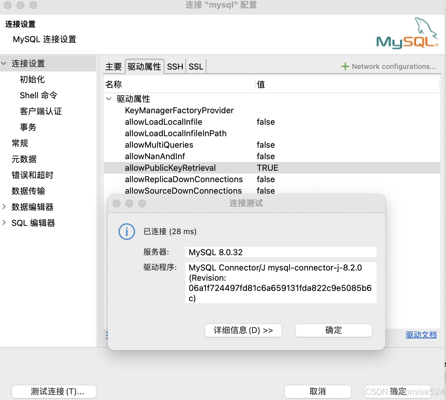The width and height of the screenshot is (446, 400).
Task: Switch to the 主要 tab
Action: (x=114, y=67)
